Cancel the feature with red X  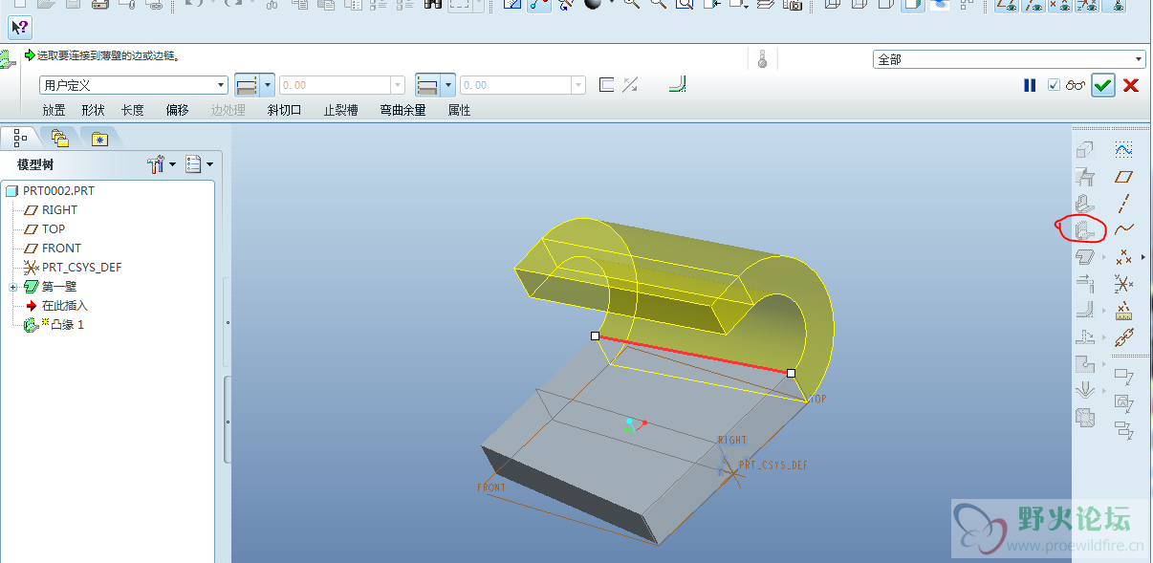(1131, 85)
